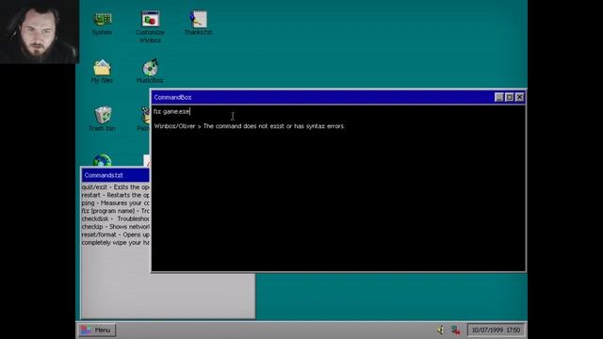The width and height of the screenshot is (603, 339).
Task: Maximize the CommandBox window
Action: pos(509,97)
